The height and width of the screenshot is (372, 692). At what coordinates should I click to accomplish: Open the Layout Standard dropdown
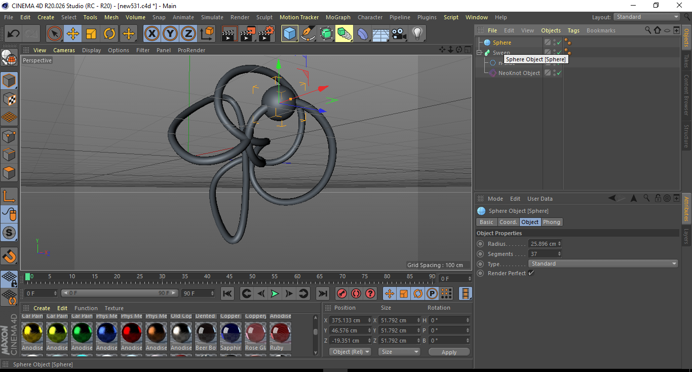pyautogui.click(x=647, y=17)
